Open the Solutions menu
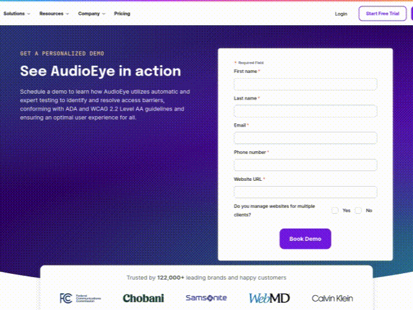The height and width of the screenshot is (310, 413). coord(17,14)
